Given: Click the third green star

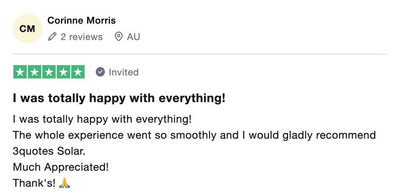Looking at the screenshot, I should pyautogui.click(x=49, y=72).
